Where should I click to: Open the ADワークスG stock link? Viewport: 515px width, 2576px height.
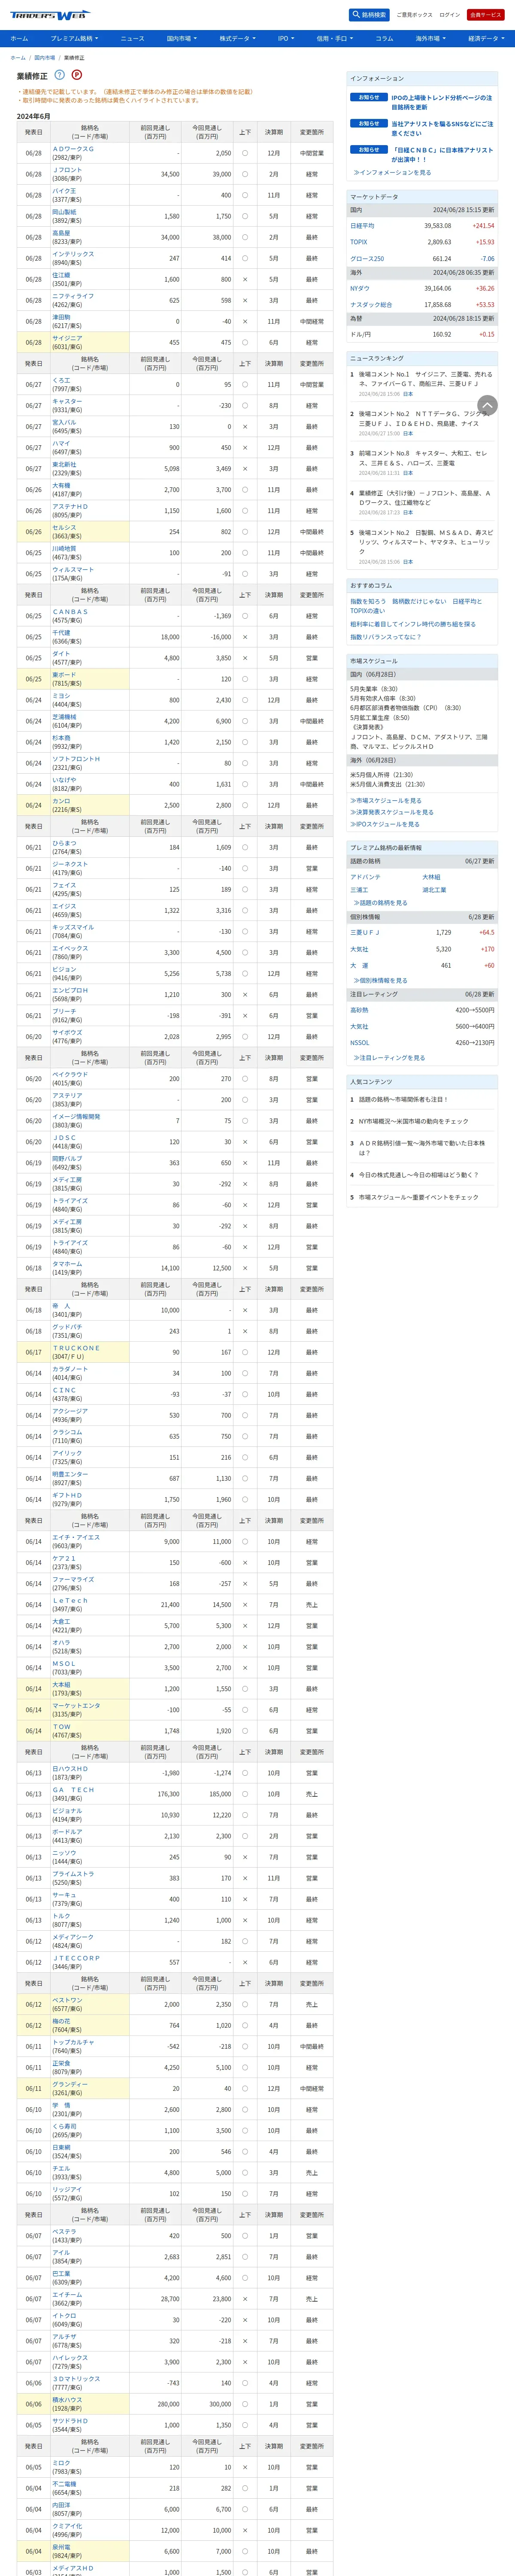coord(73,149)
